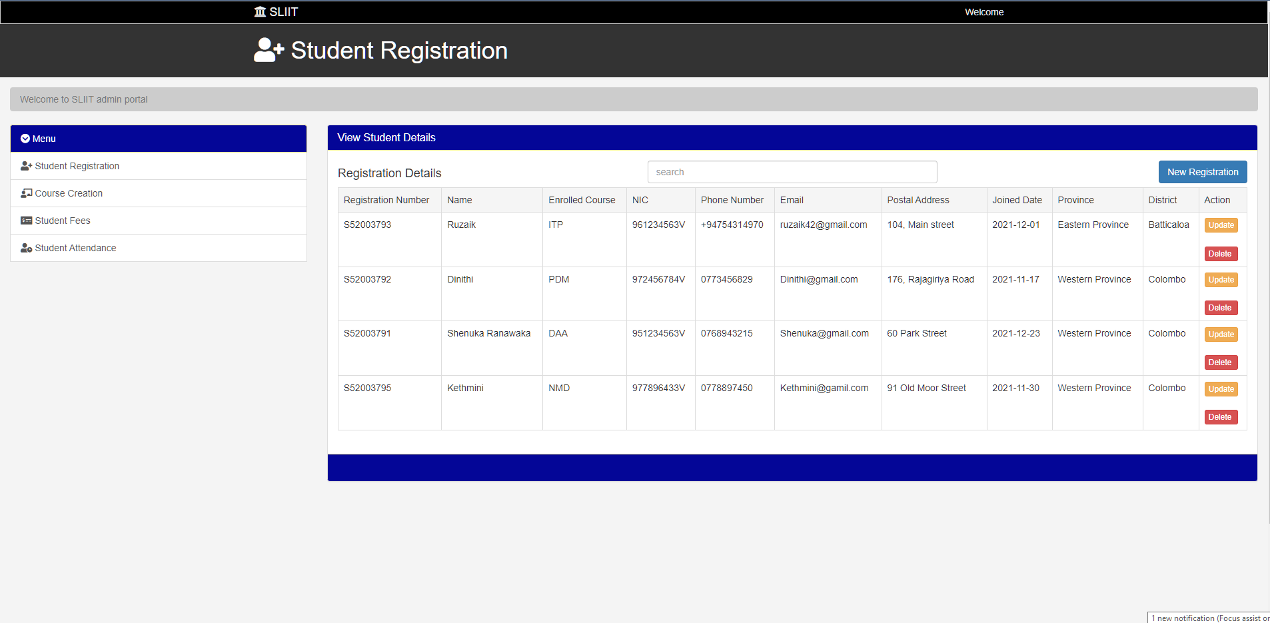Collapse the Menu panel
The height and width of the screenshot is (623, 1270).
pos(45,138)
